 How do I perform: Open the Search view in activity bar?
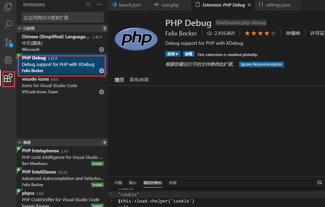coord(8,25)
